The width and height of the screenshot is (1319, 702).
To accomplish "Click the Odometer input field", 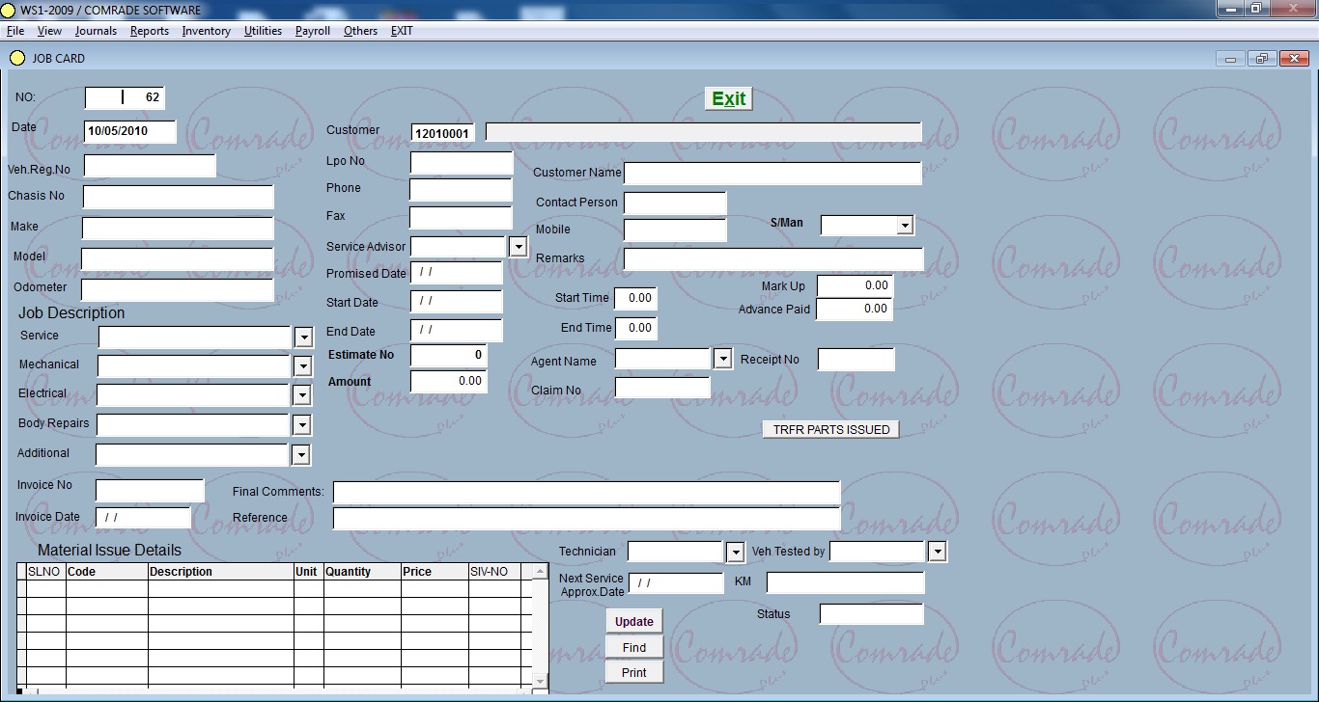I will 178,289.
